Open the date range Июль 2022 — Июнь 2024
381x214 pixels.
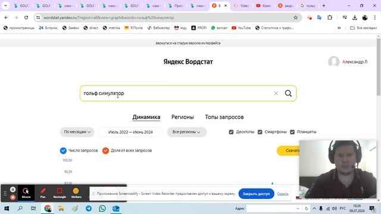point(130,132)
